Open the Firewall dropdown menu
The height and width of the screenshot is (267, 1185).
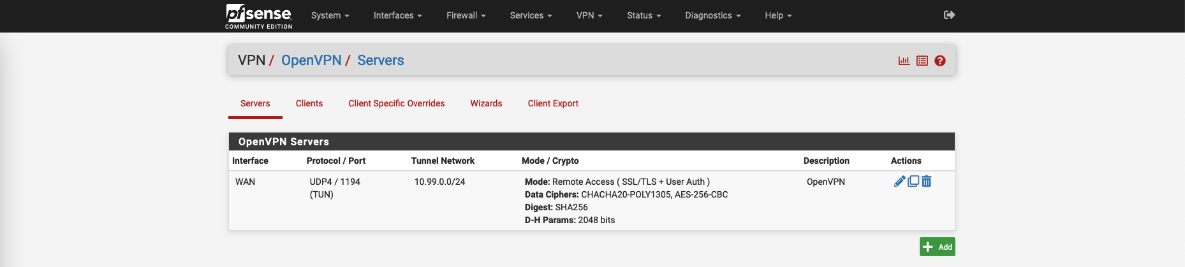[x=466, y=15]
